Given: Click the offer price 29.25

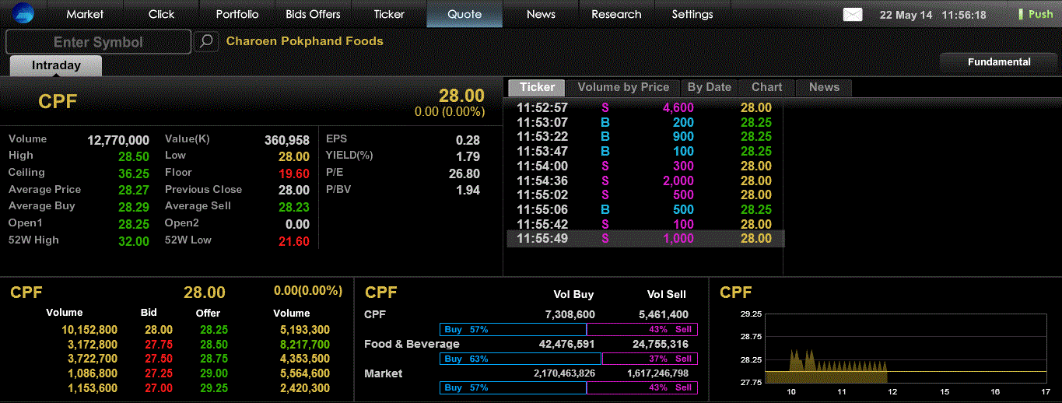Looking at the screenshot, I should point(214,388).
